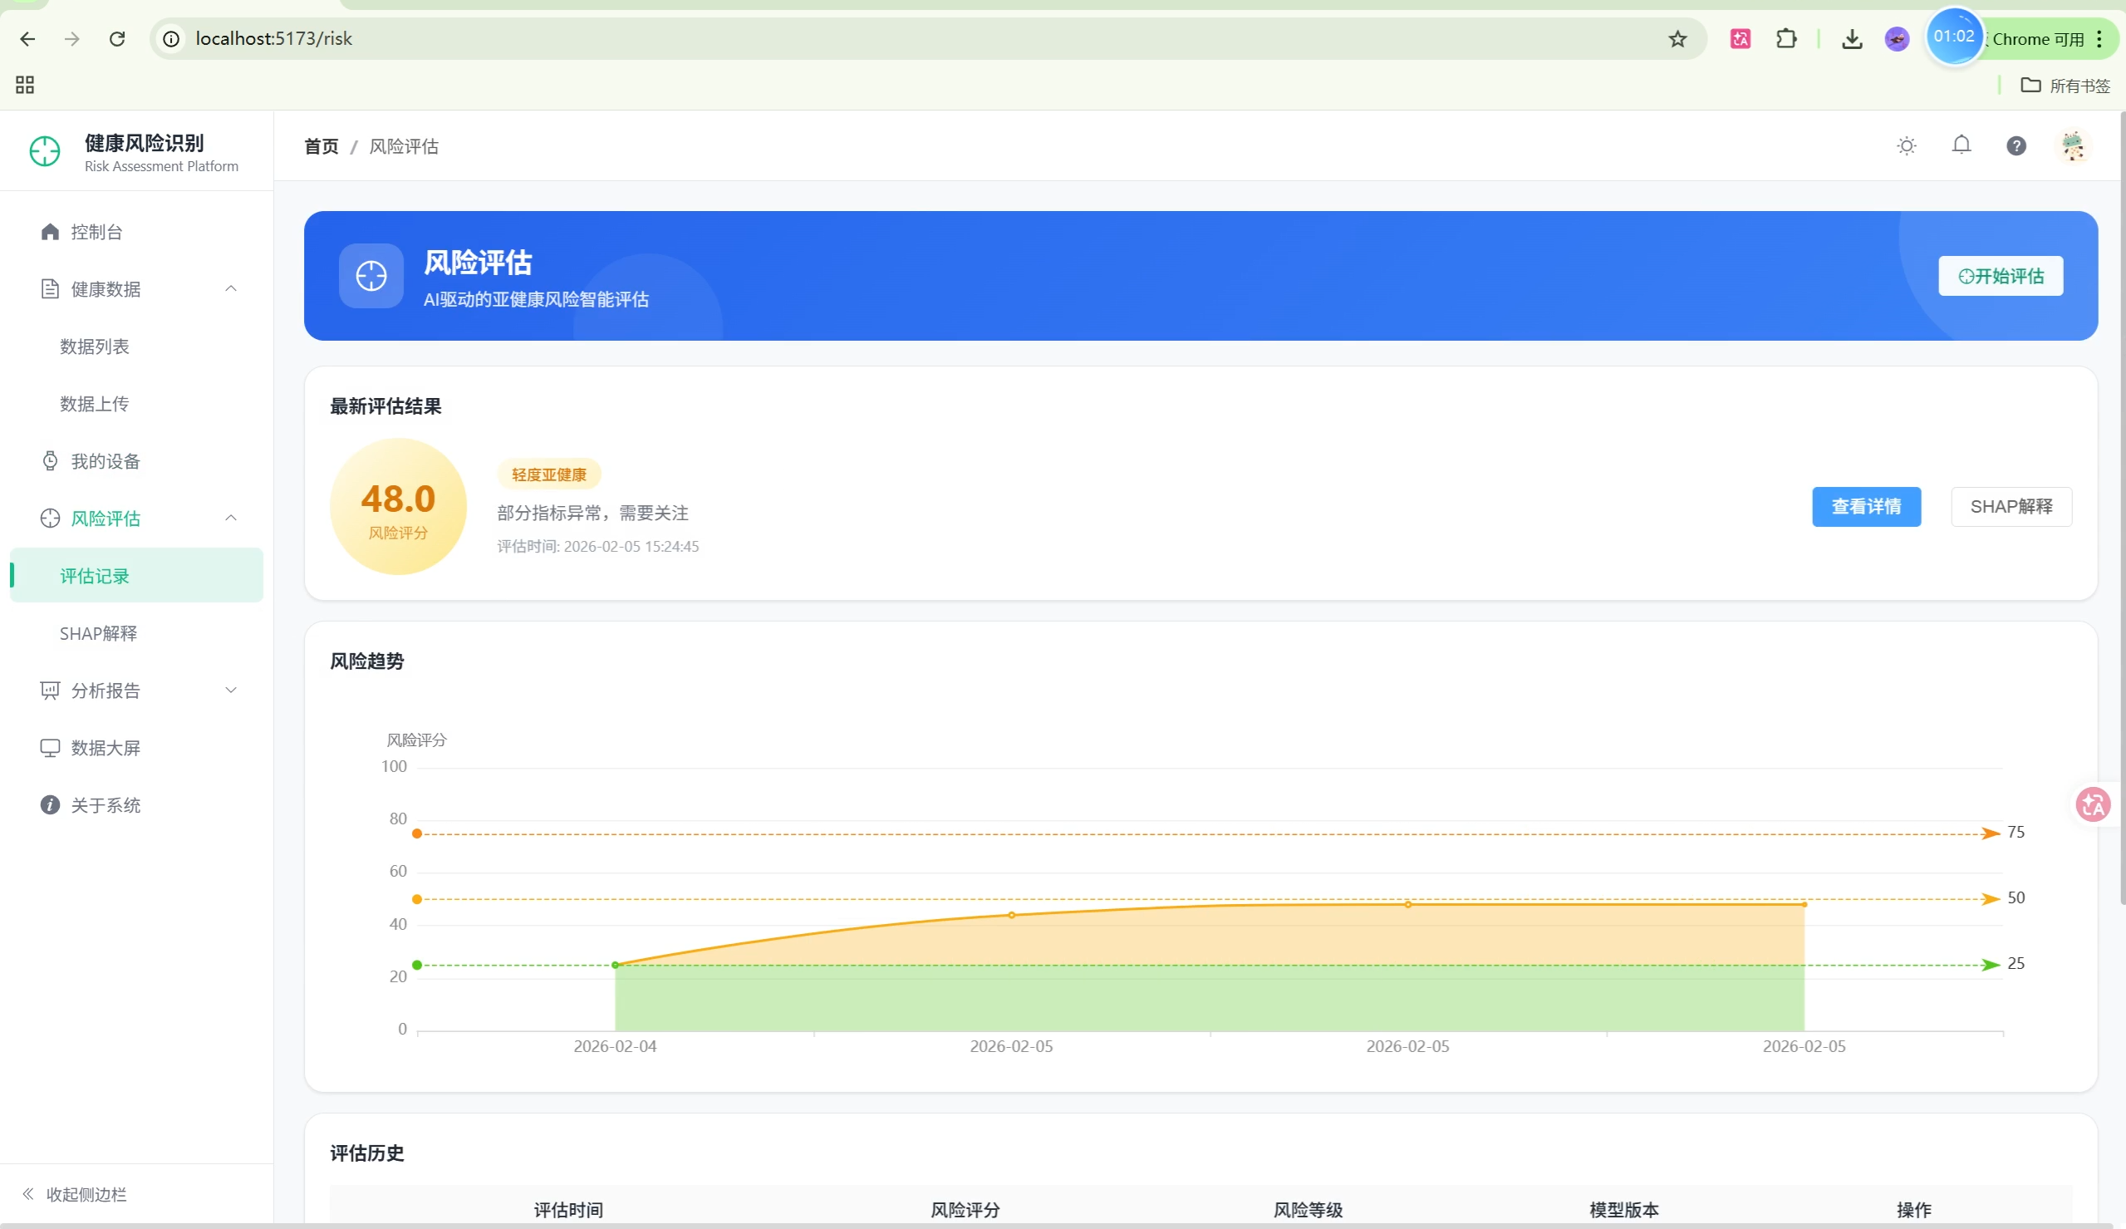Screen dimensions: 2126x1229
Task: Click the 开始评估 button
Action: pos(2001,276)
